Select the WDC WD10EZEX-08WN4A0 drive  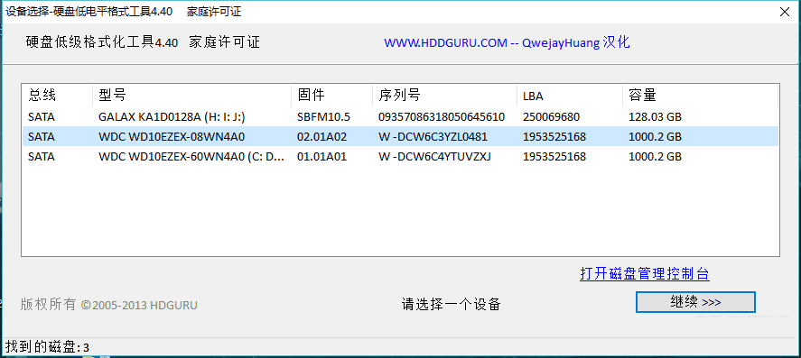pos(401,137)
